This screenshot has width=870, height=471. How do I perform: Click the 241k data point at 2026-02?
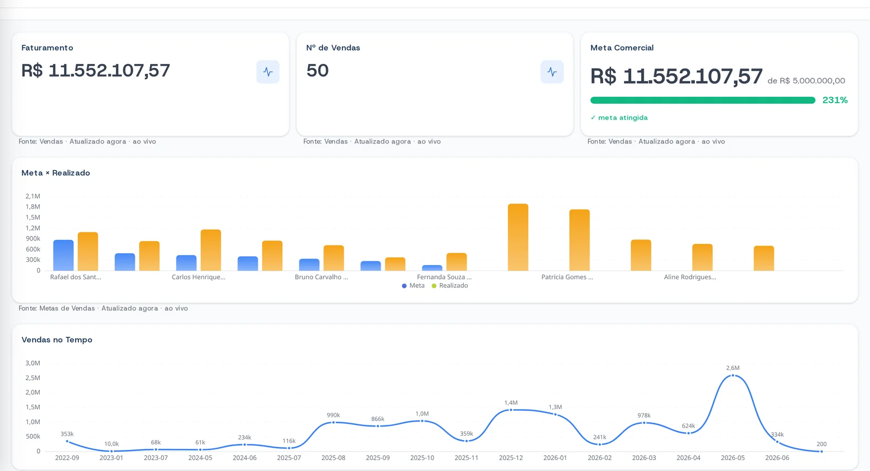[x=600, y=444]
